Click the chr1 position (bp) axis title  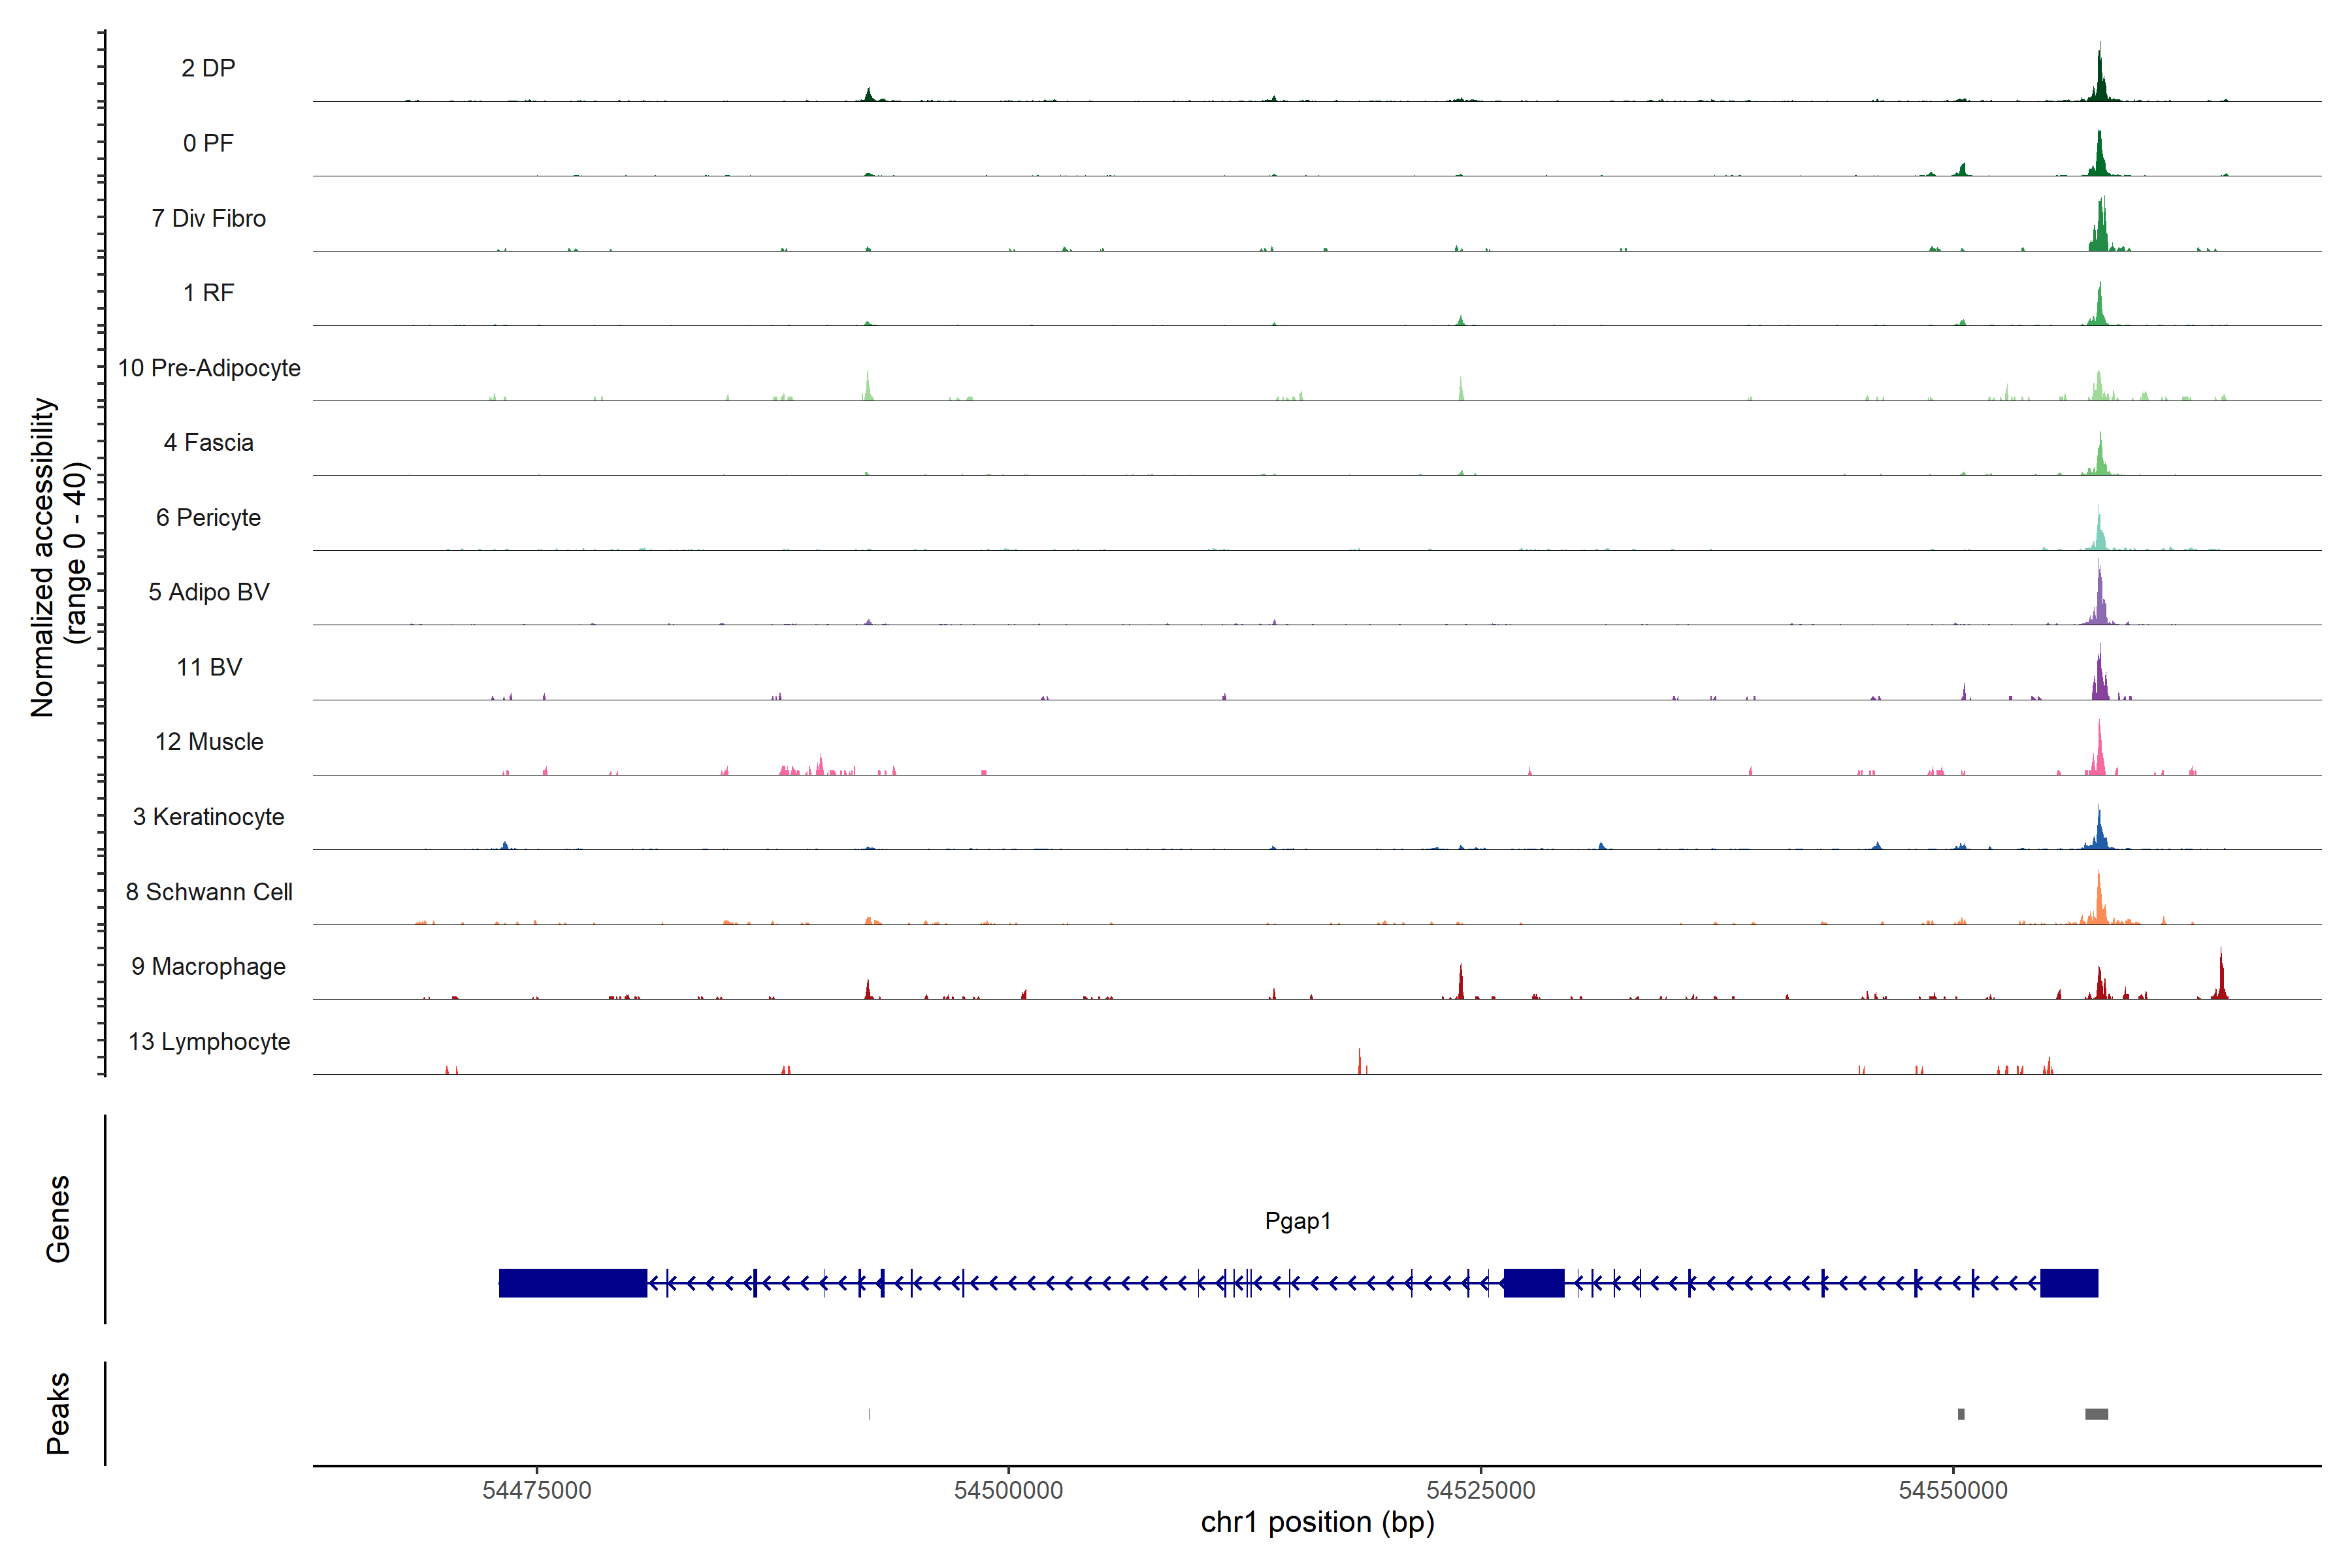click(x=1317, y=1523)
